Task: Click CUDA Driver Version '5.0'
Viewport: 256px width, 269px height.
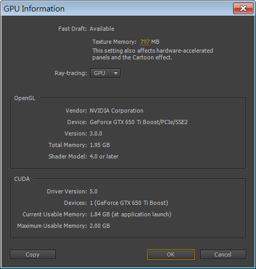Action: pos(93,191)
